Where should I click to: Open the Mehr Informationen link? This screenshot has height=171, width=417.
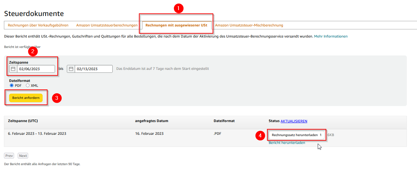331,36
